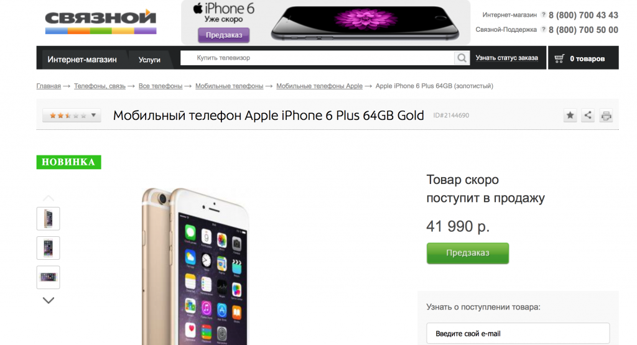Open the star rating dropdown

click(x=72, y=116)
